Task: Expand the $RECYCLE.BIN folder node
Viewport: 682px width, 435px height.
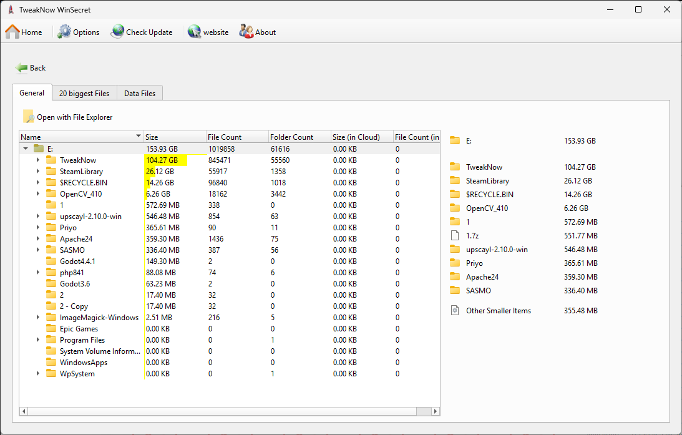Action: click(38, 182)
